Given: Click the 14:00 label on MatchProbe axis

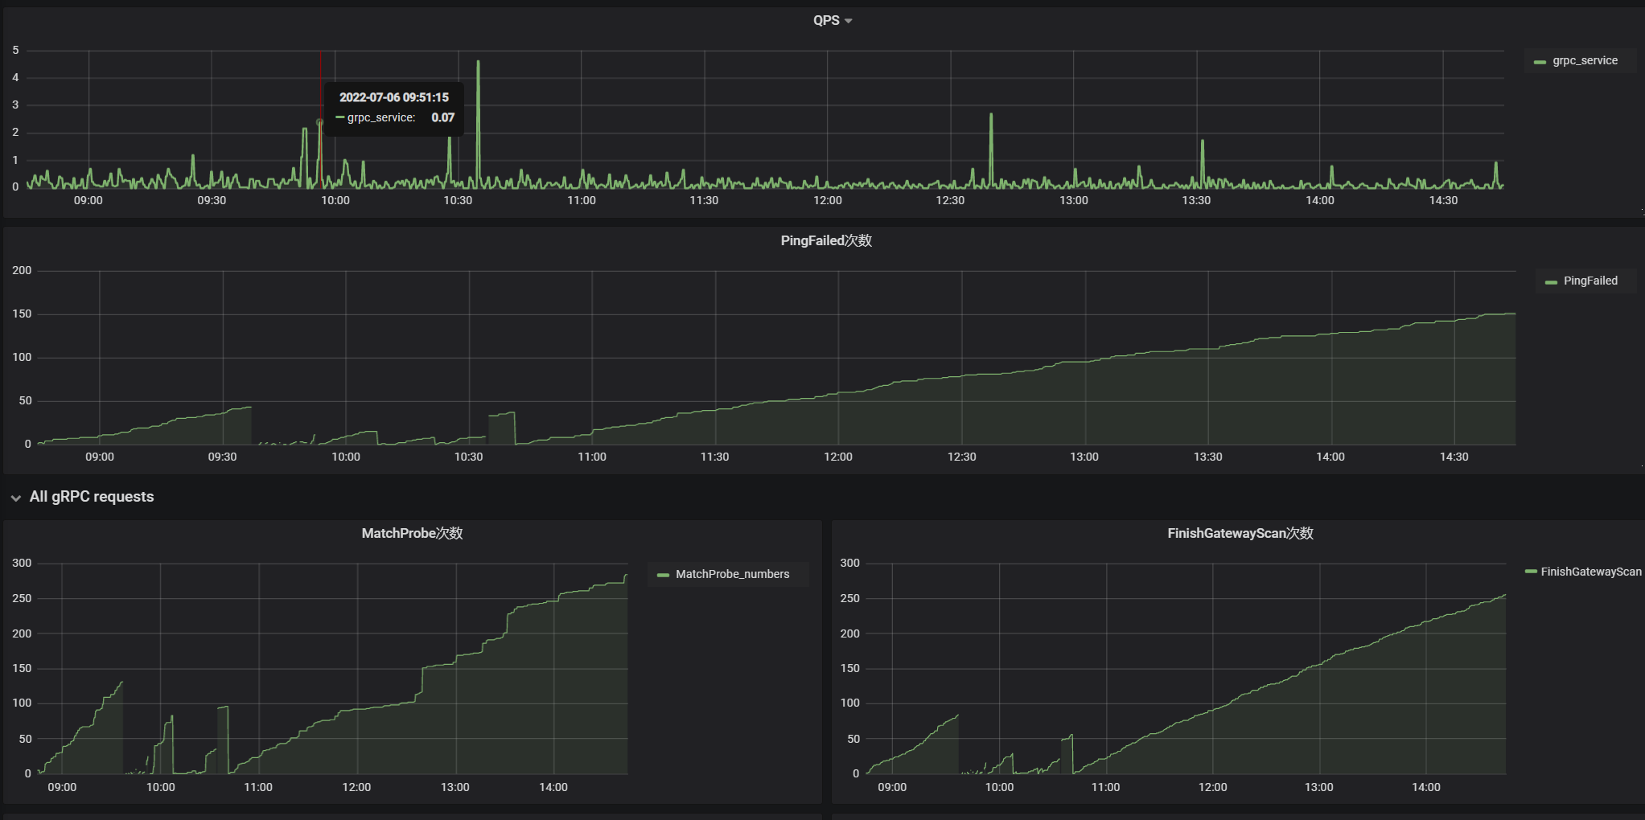Looking at the screenshot, I should [553, 787].
